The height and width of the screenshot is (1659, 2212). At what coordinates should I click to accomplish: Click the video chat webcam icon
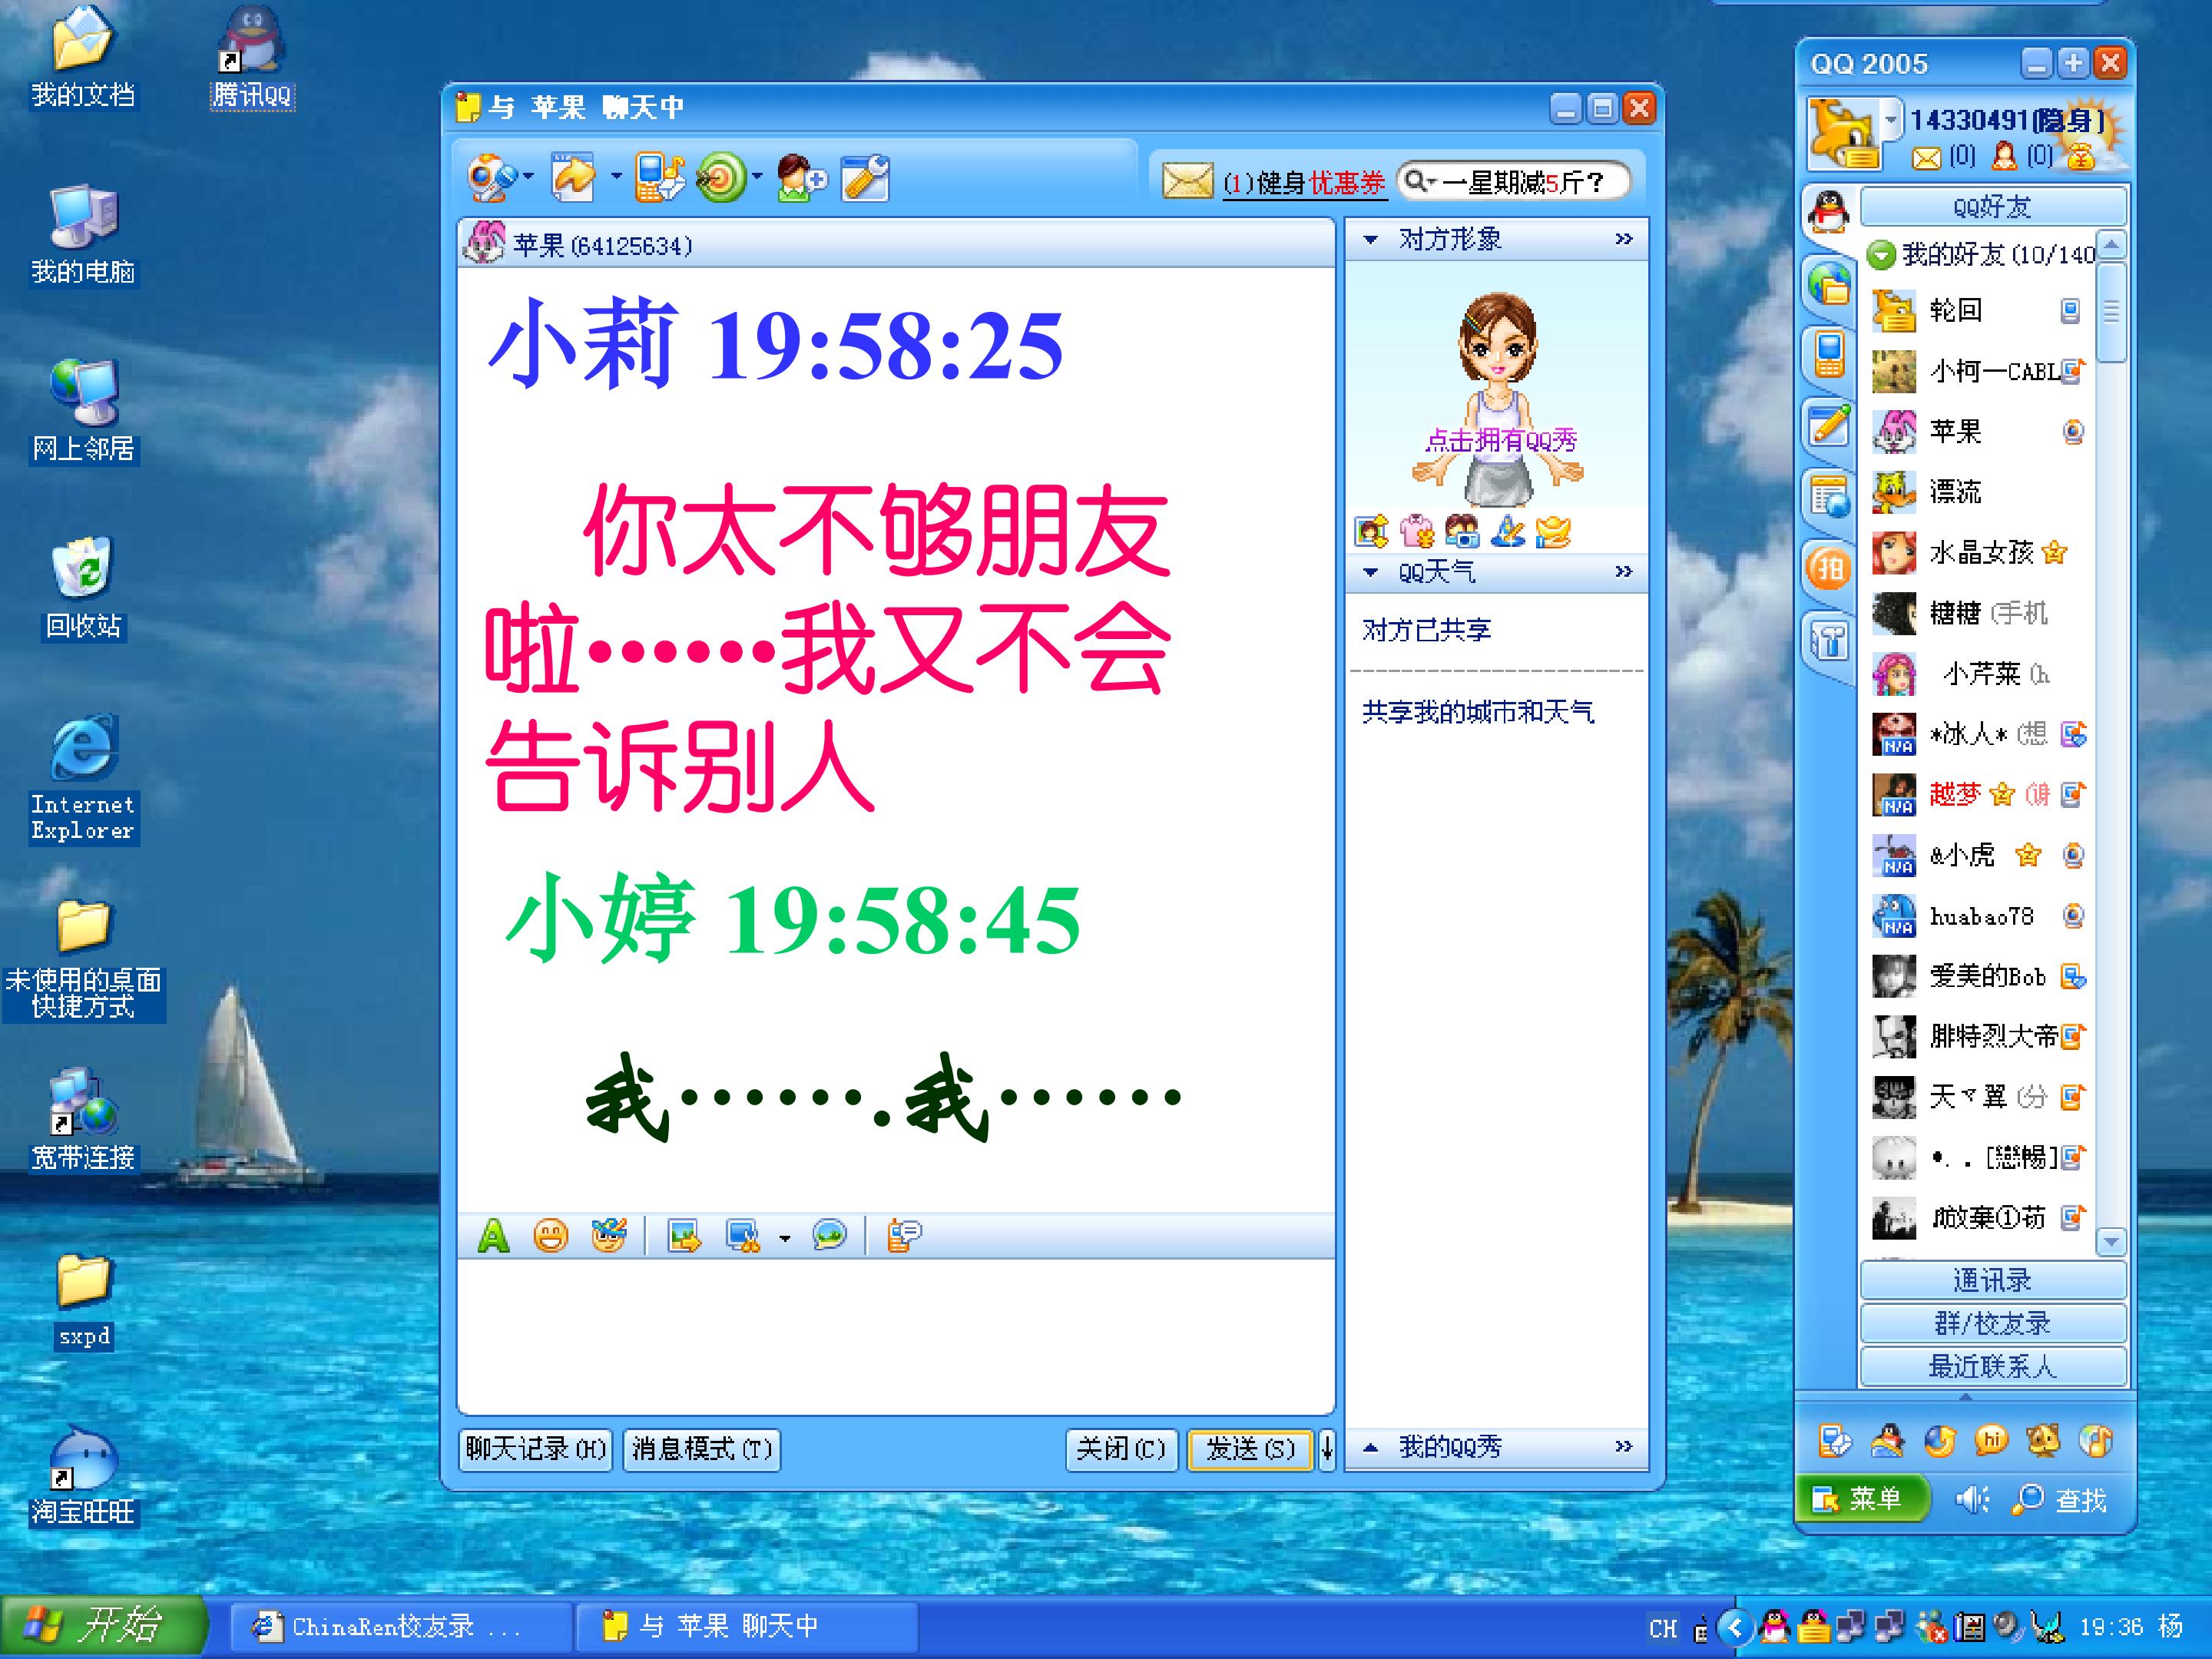492,179
